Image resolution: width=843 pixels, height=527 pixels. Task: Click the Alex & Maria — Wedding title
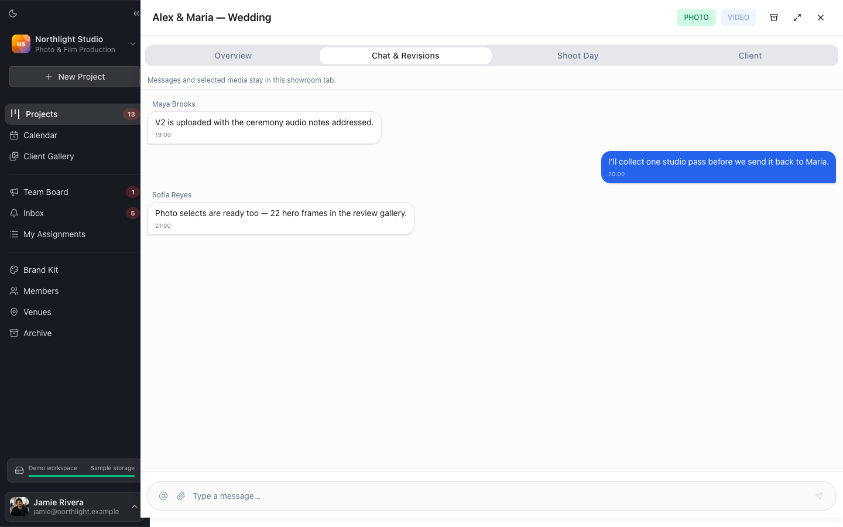pyautogui.click(x=212, y=18)
